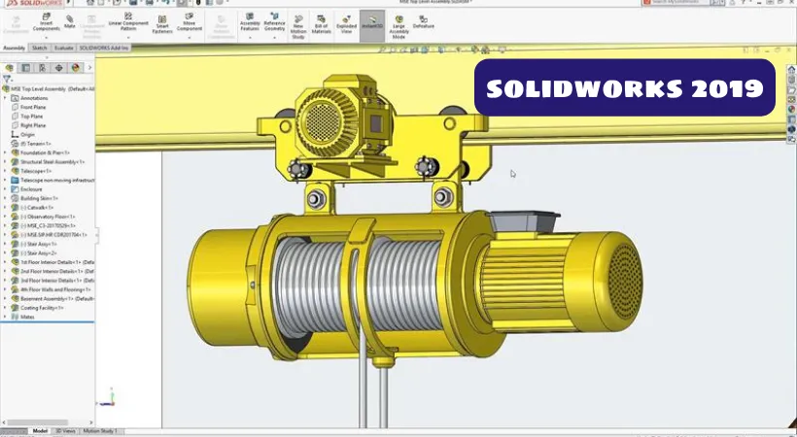Switch to the Assembly ribbon tab
Viewport: 797px width, 437px height.
click(15, 49)
